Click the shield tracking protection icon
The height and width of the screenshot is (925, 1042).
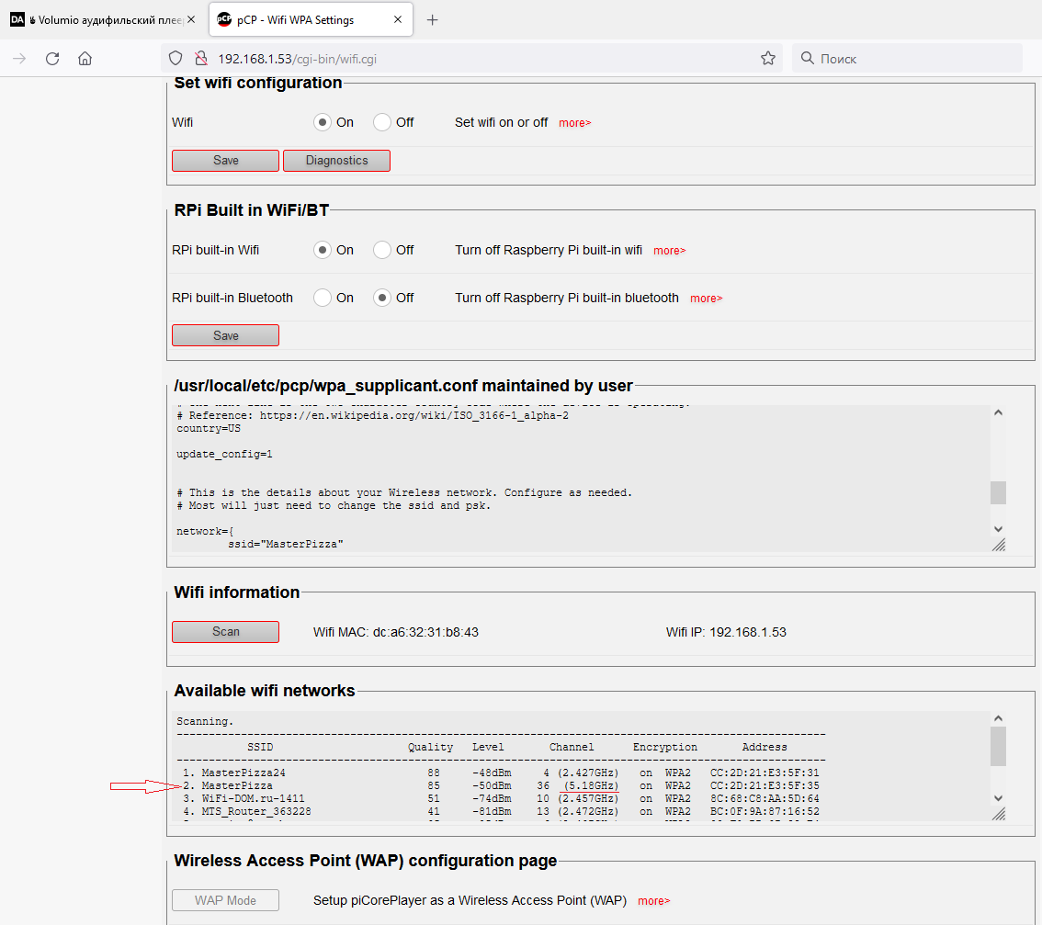click(176, 58)
